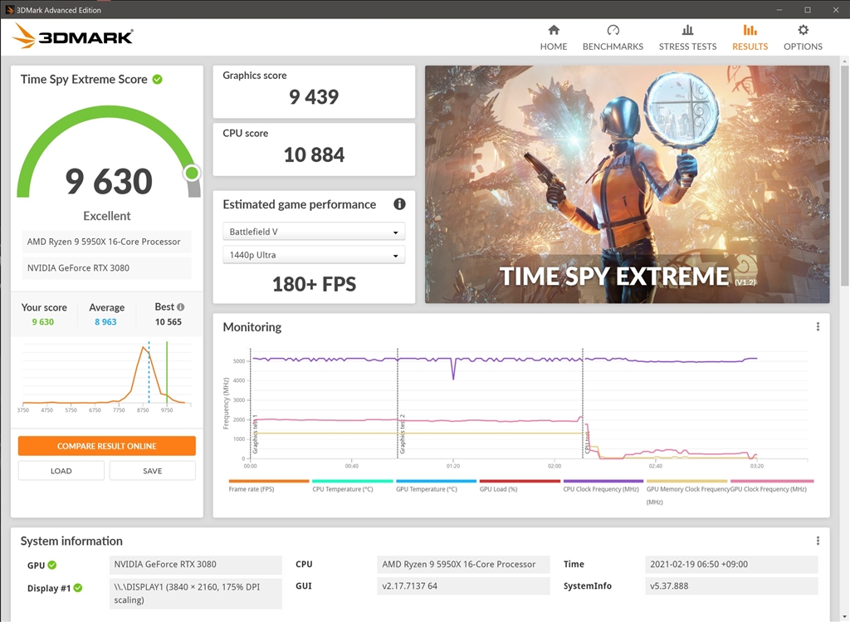Image resolution: width=850 pixels, height=622 pixels.
Task: Click the SAVE button
Action: click(153, 471)
